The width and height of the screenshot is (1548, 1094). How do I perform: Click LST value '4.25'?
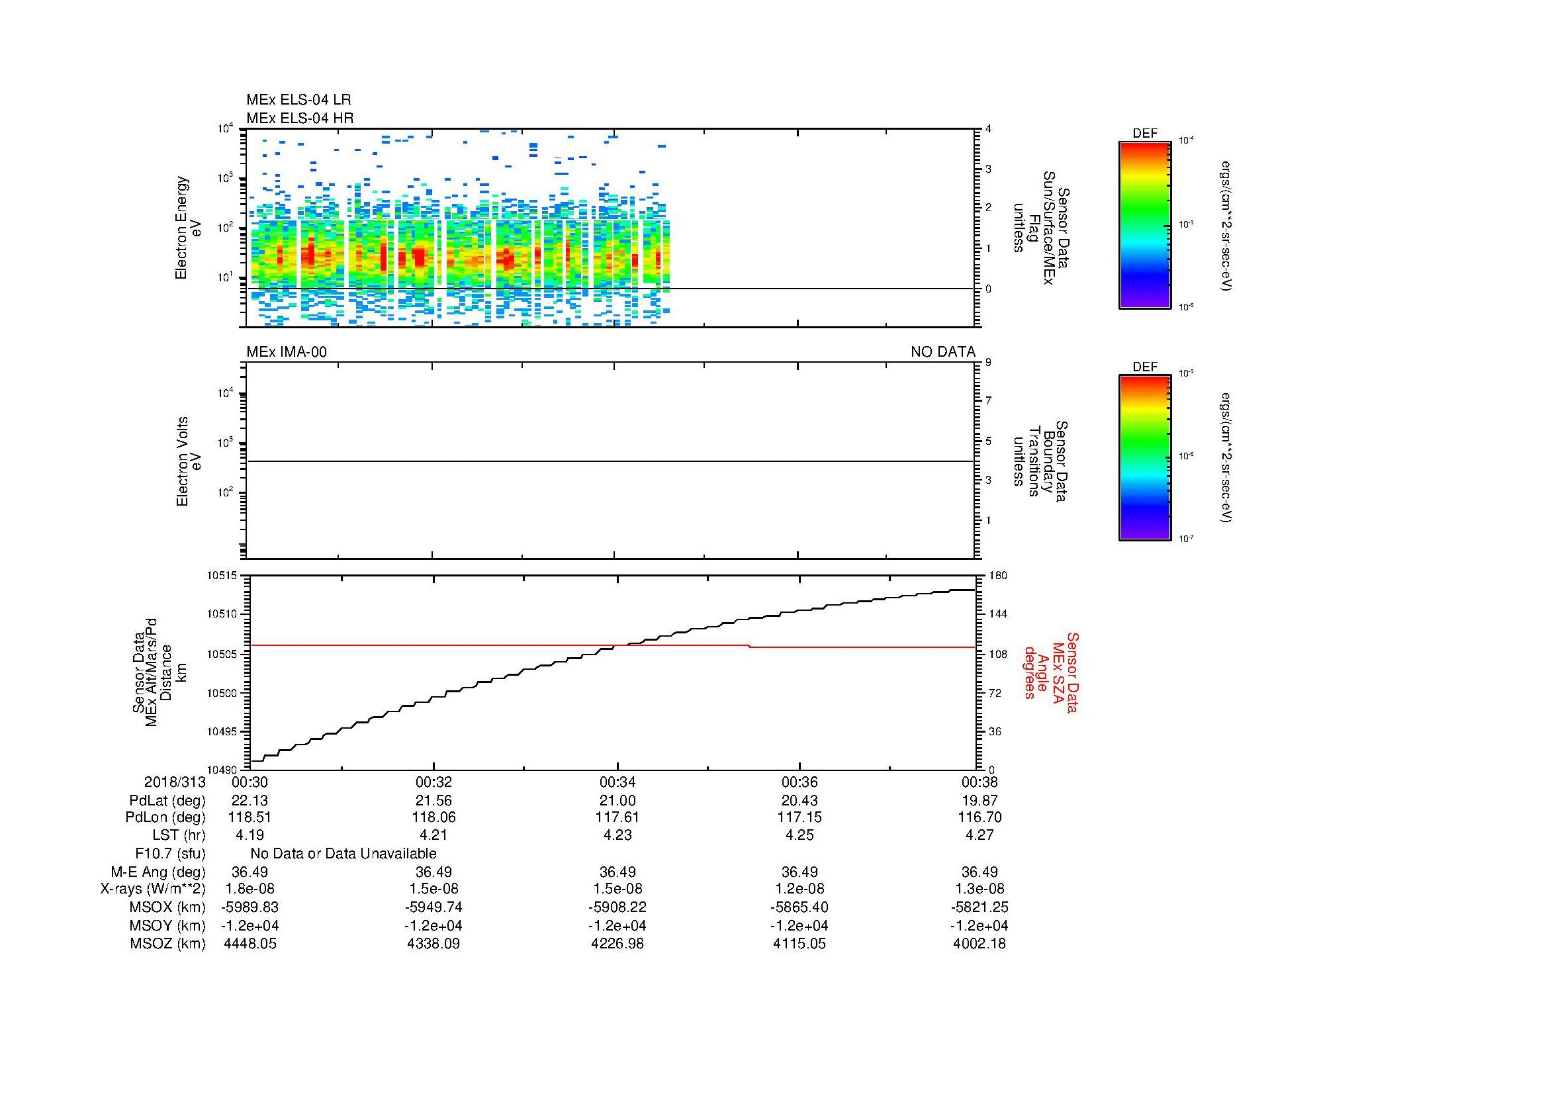(x=799, y=835)
